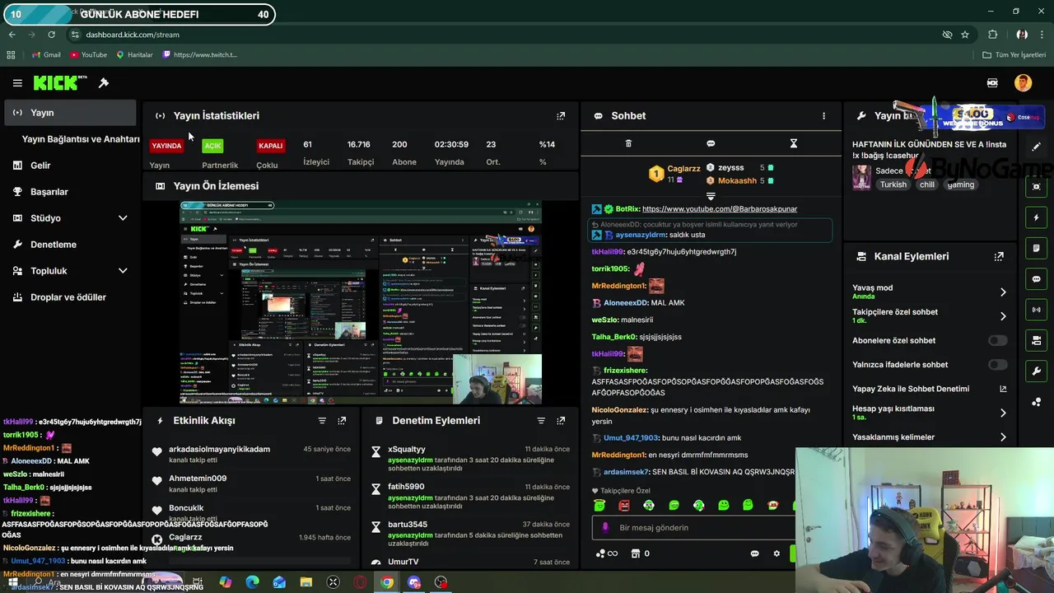Reload the browser page

[51, 35]
